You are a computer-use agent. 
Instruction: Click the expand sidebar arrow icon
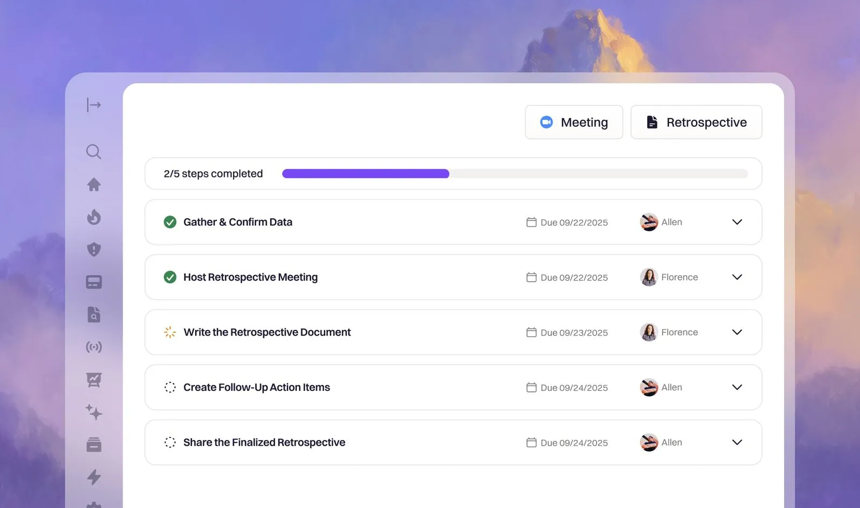(94, 105)
